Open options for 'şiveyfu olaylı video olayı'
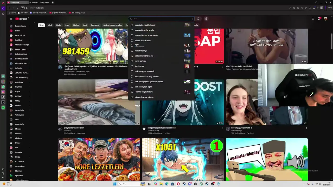Image resolution: width=333 pixels, height=187 pixels. pos(139,128)
